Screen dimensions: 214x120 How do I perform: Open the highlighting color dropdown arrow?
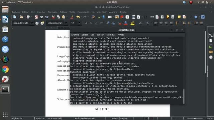coord(136,23)
